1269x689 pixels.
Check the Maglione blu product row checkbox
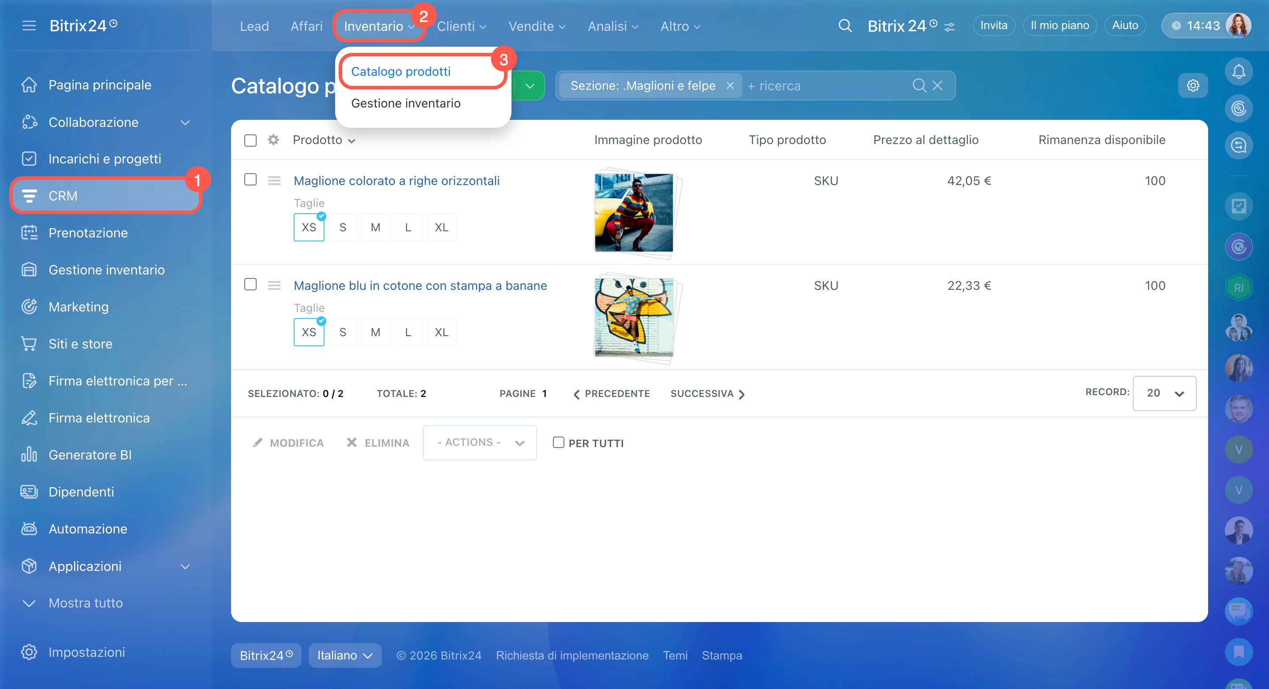pyautogui.click(x=250, y=285)
